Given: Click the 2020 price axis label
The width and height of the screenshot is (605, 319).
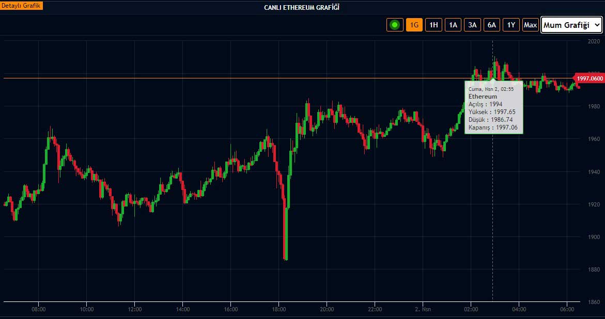Looking at the screenshot, I should tap(594, 41).
